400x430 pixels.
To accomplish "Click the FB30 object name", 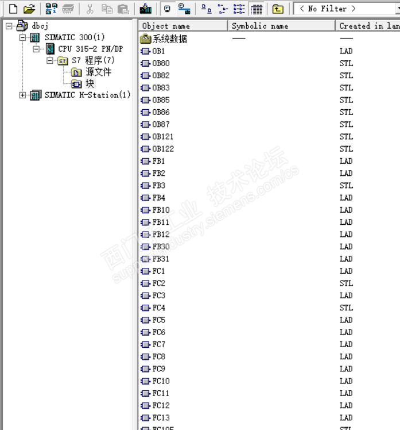I will coord(161,247).
